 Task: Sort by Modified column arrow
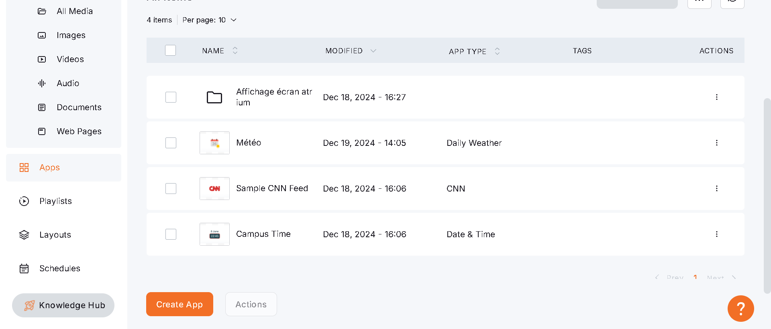point(373,51)
